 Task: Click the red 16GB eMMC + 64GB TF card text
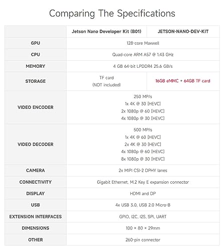(183, 81)
